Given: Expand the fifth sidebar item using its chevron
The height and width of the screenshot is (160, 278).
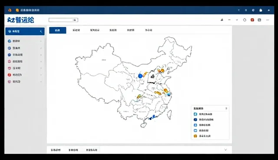Looking at the screenshot, I should click(41, 68).
